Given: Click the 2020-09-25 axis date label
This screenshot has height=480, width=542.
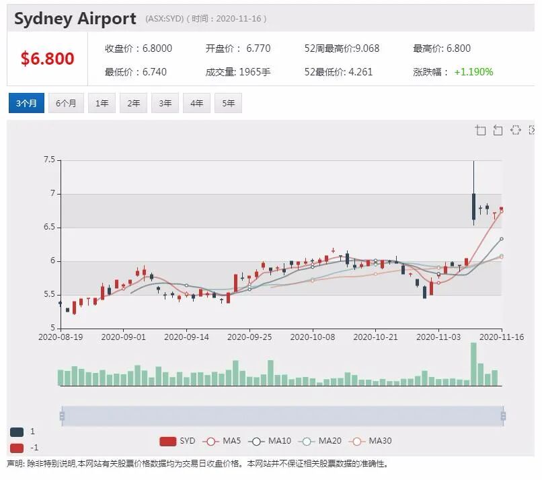Looking at the screenshot, I should 249,337.
